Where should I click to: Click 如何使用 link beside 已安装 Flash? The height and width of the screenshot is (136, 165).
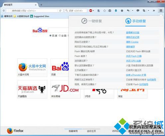(x=144, y=84)
